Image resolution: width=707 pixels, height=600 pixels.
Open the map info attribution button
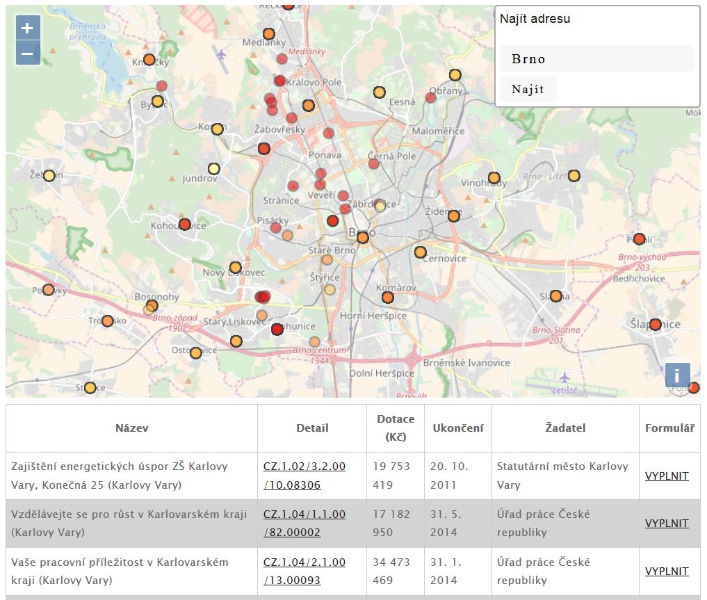[x=677, y=375]
